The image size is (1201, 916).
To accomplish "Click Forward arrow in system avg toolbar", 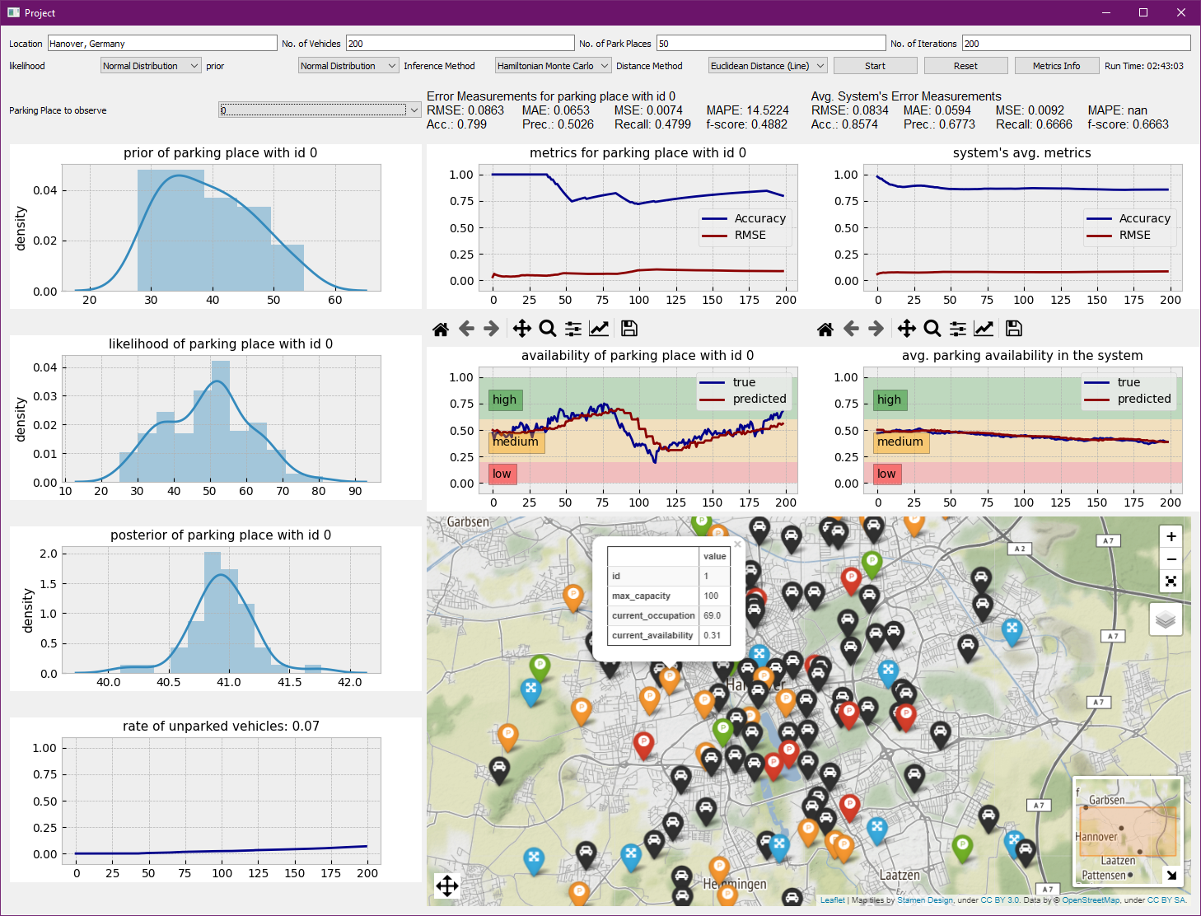I will (x=876, y=329).
